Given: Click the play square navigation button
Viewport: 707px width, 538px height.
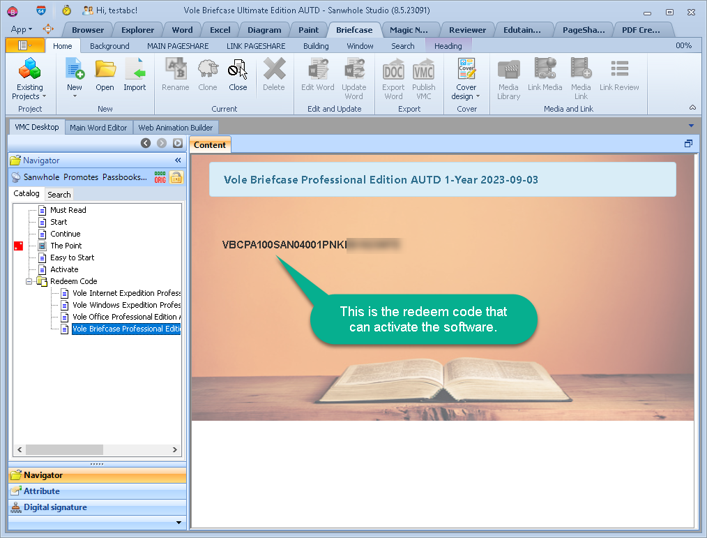Looking at the screenshot, I should click(178, 143).
